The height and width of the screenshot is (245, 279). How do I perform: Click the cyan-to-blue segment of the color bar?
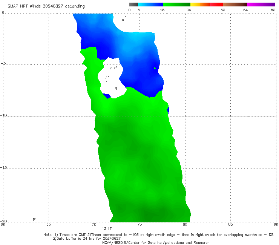[150, 5]
